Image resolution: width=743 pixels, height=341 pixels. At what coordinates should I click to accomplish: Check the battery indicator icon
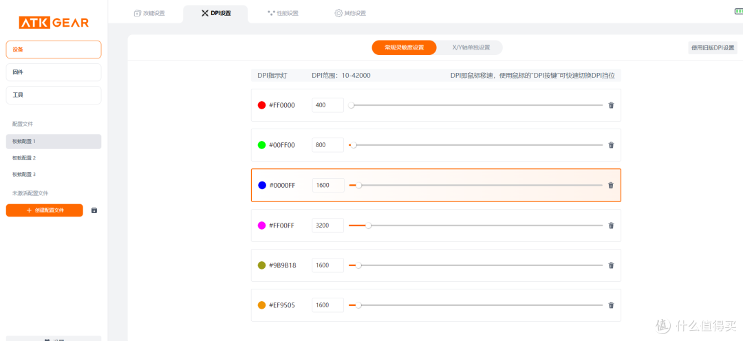pos(739,12)
